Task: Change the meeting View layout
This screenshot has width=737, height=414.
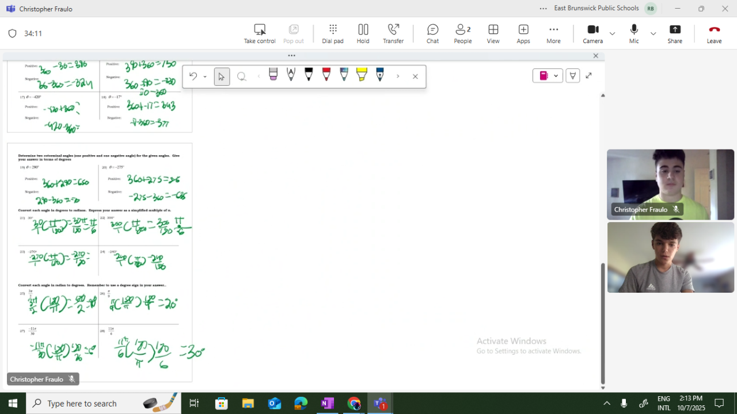Action: 493,34
